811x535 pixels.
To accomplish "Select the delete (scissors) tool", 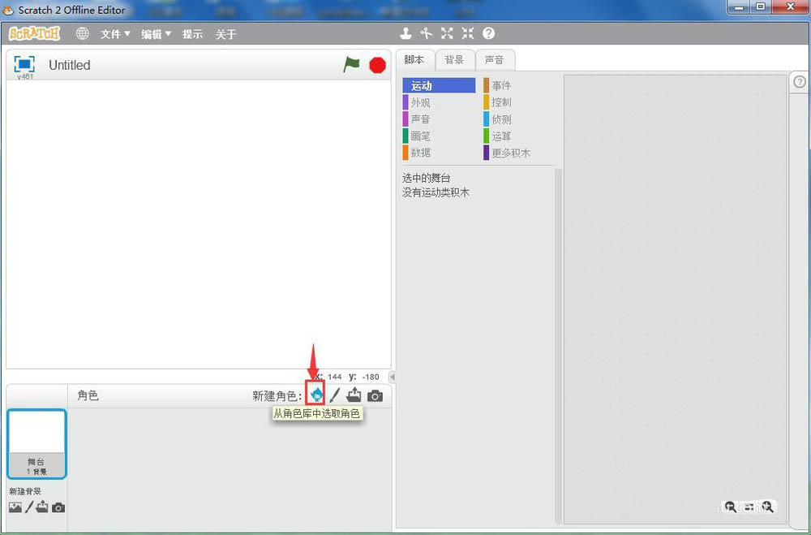I will tap(426, 33).
